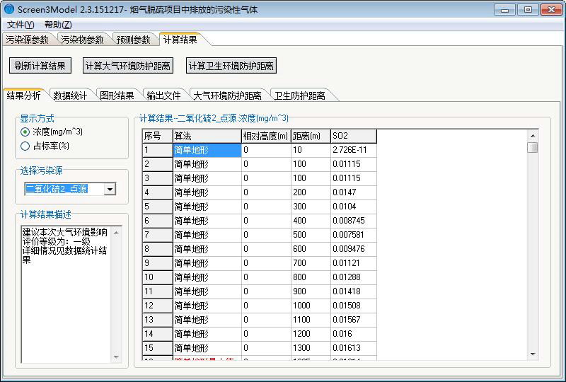Click the SO2 value 0.01508

[354, 306]
